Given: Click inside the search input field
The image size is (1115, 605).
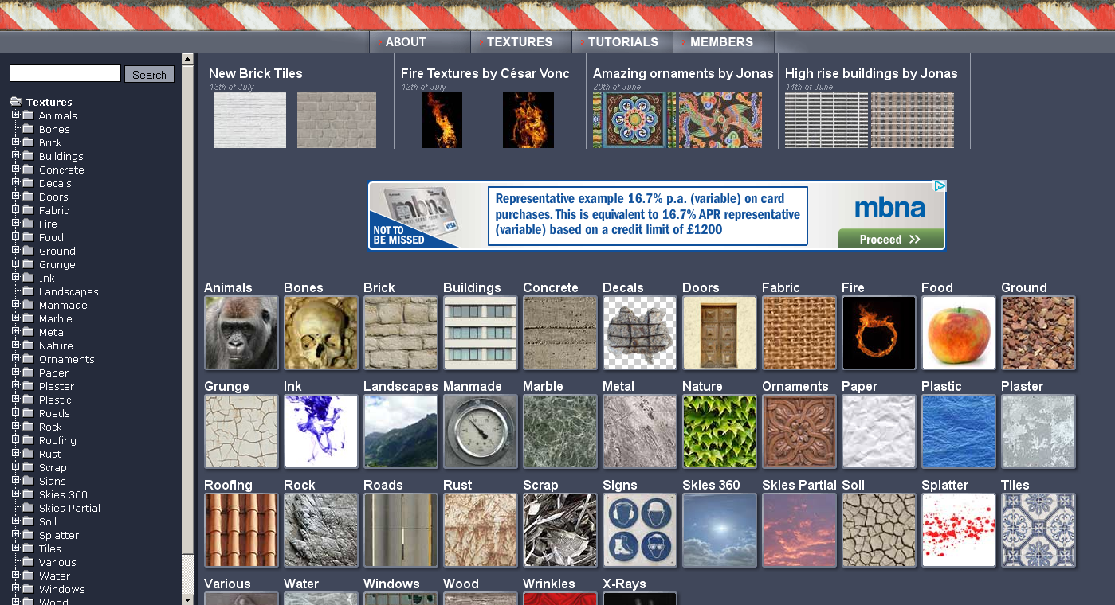Looking at the screenshot, I should coord(65,72).
